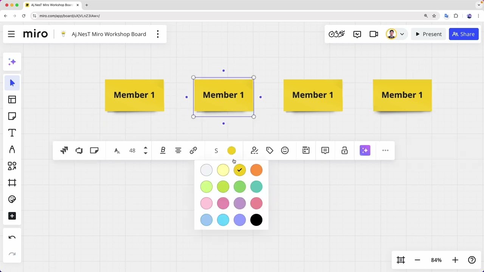
Task: Select the Sticky note tool in sidebar
Action: [x=12, y=116]
